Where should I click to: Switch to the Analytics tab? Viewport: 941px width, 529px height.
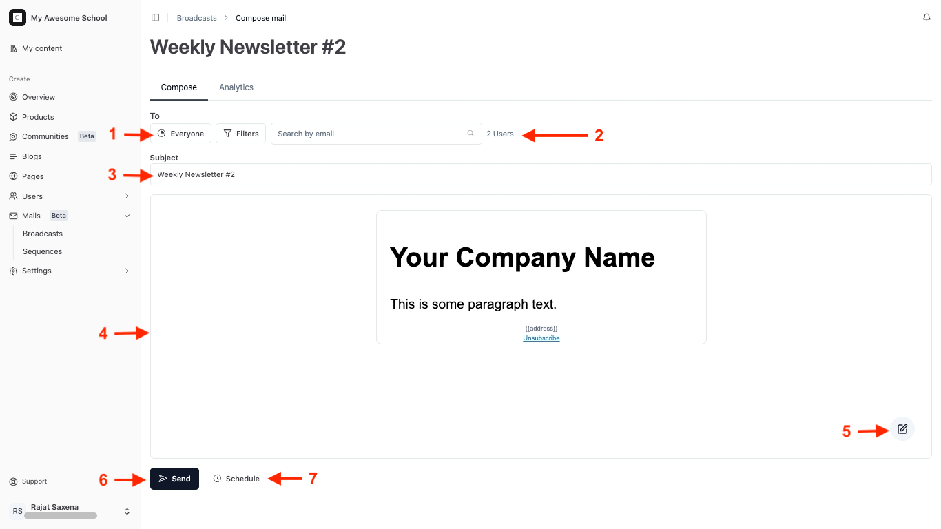click(236, 87)
